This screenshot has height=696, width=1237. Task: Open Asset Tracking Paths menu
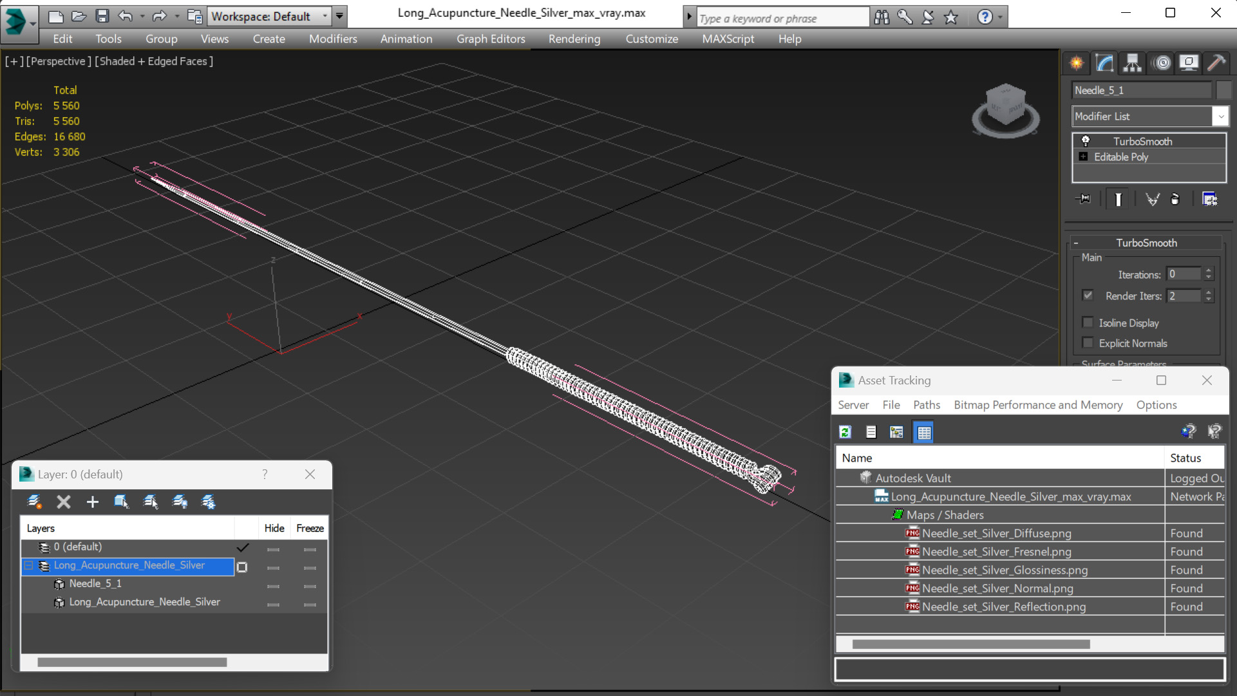tap(927, 405)
